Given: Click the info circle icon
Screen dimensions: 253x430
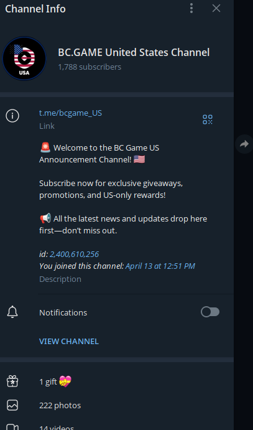Looking at the screenshot, I should pos(12,116).
